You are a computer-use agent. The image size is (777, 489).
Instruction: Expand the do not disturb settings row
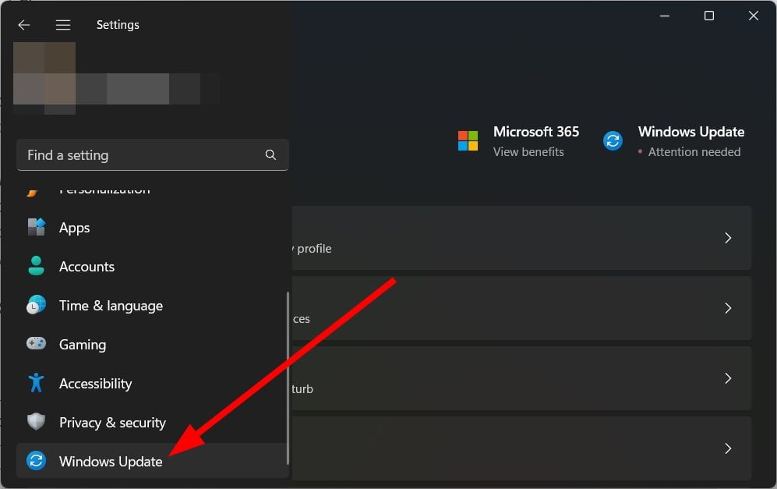point(728,378)
